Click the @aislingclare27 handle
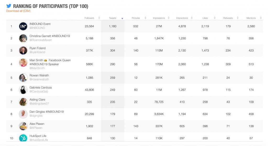This screenshot has height=146, width=268. (x=39, y=104)
